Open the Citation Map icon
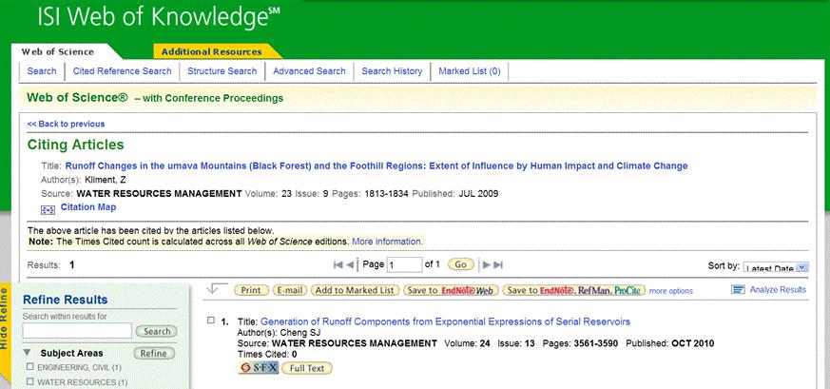 [x=48, y=210]
